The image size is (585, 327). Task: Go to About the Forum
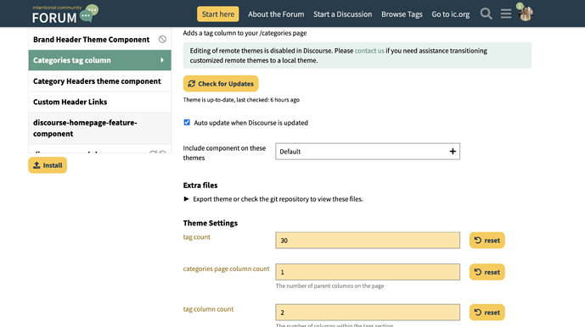point(276,14)
